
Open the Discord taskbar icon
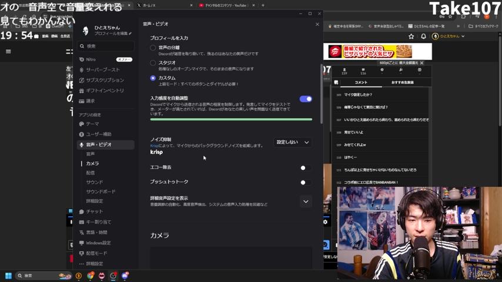125,276
